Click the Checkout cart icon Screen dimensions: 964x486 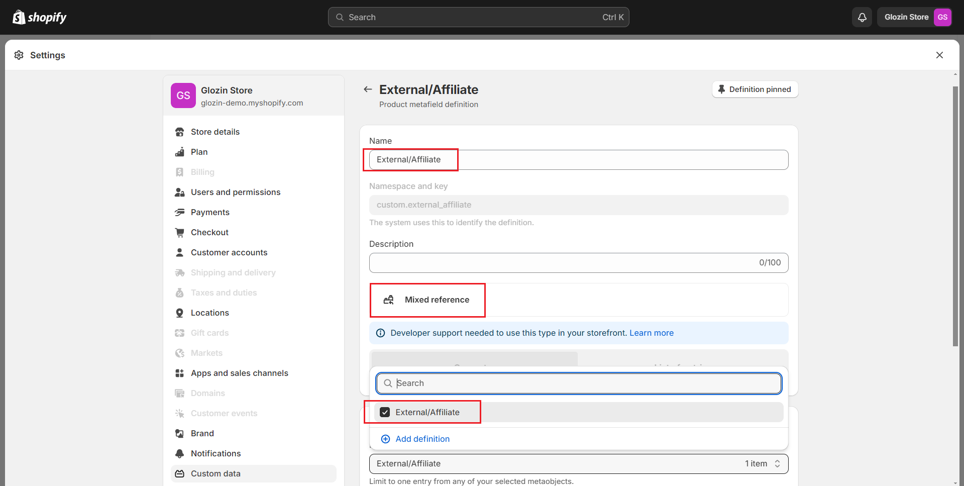179,232
